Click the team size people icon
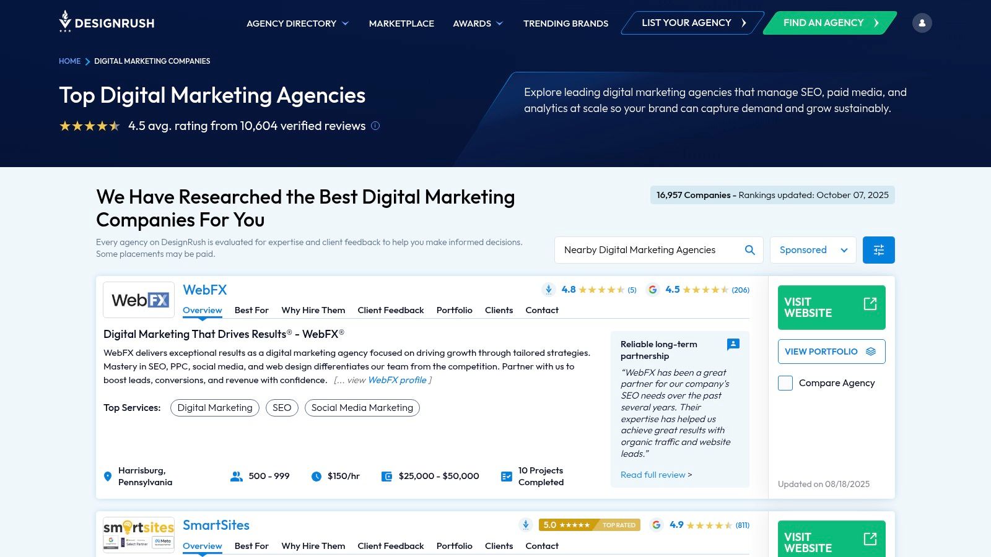The width and height of the screenshot is (991, 557). 237,477
